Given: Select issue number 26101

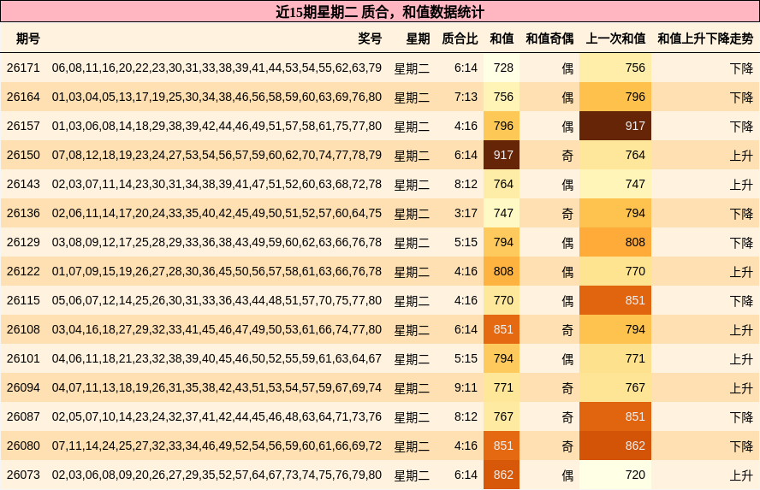Looking at the screenshot, I should 23,358.
